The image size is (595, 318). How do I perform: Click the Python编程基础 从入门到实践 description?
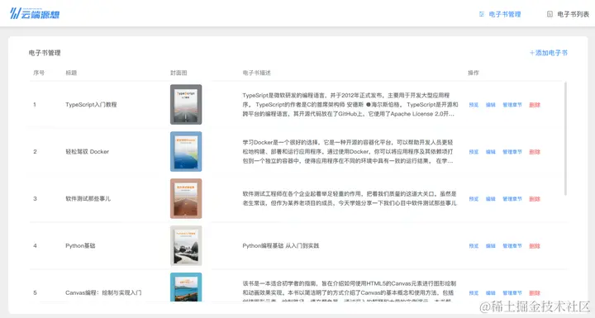[x=281, y=246]
